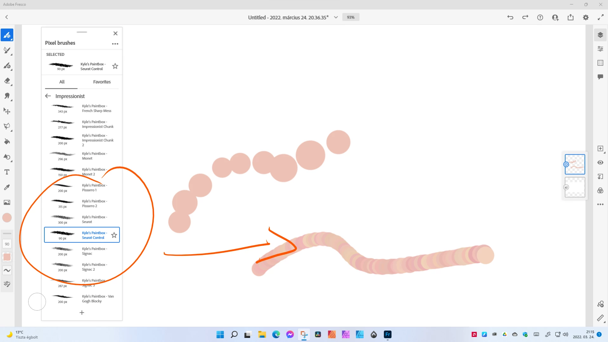Switch to the Favorites tab
Screen dimensions: 608x342
102,82
